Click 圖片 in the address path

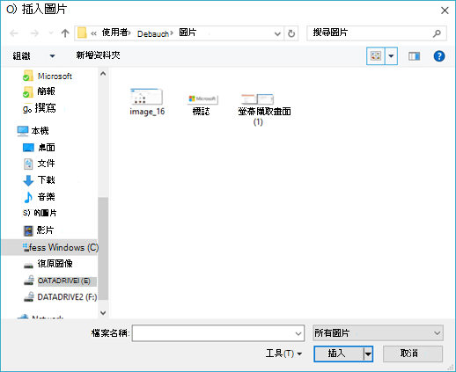tap(188, 33)
